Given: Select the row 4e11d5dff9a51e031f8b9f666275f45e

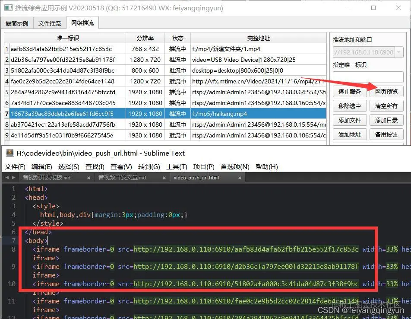Looking at the screenshot, I should coord(168,135).
